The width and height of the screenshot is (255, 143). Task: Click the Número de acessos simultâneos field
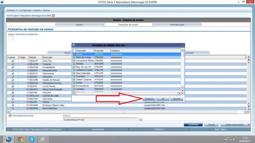(11, 38)
